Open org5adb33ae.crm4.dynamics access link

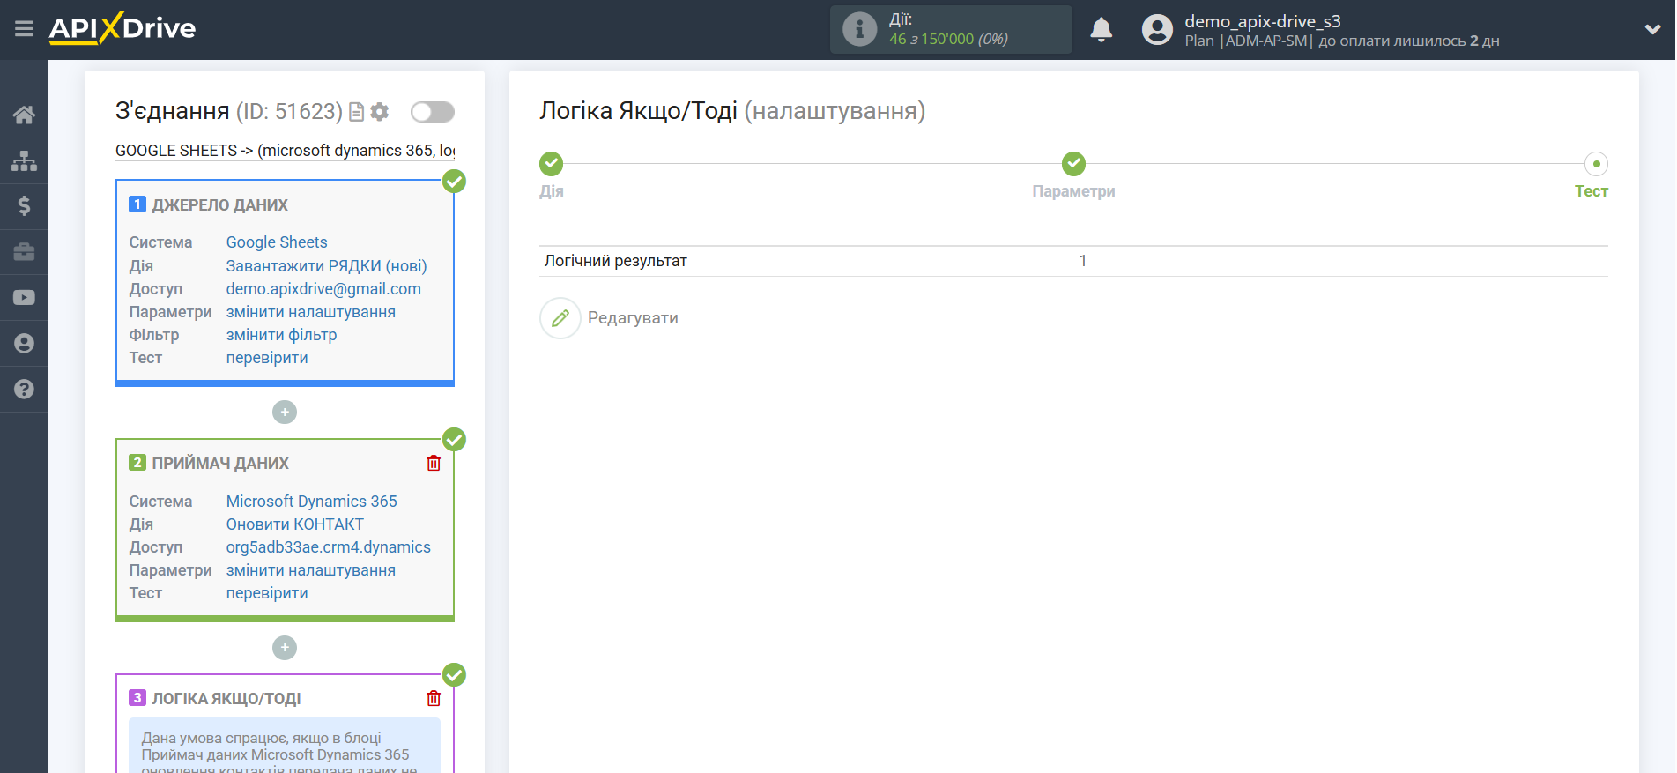(x=328, y=547)
